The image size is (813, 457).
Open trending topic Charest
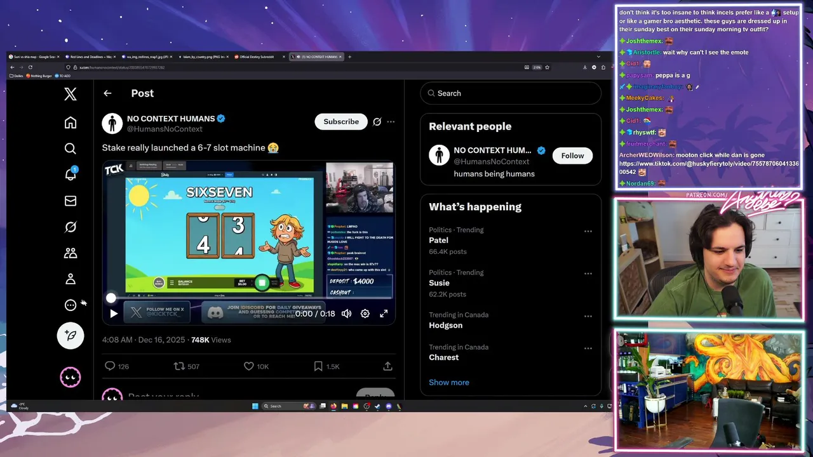tap(443, 357)
